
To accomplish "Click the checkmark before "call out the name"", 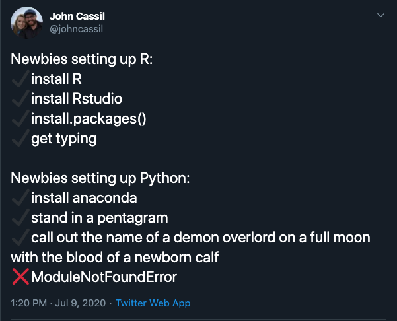I will (x=20, y=237).
